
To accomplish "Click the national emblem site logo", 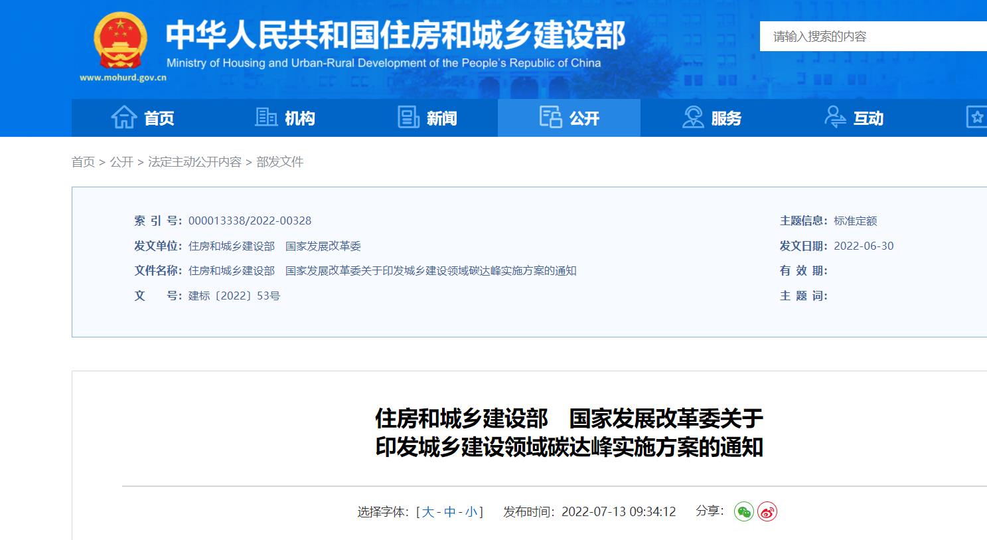I will [119, 41].
